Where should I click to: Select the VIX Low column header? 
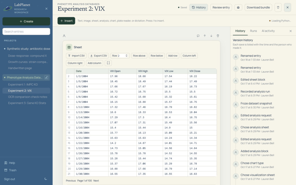(x=175, y=71)
